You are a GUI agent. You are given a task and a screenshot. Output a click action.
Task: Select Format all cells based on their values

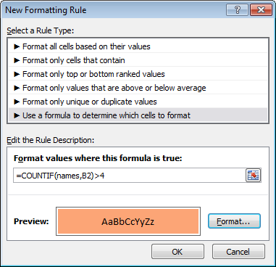[x=138, y=46]
